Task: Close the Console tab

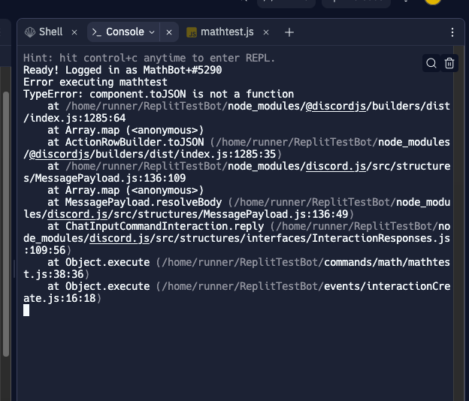Action: [x=169, y=32]
